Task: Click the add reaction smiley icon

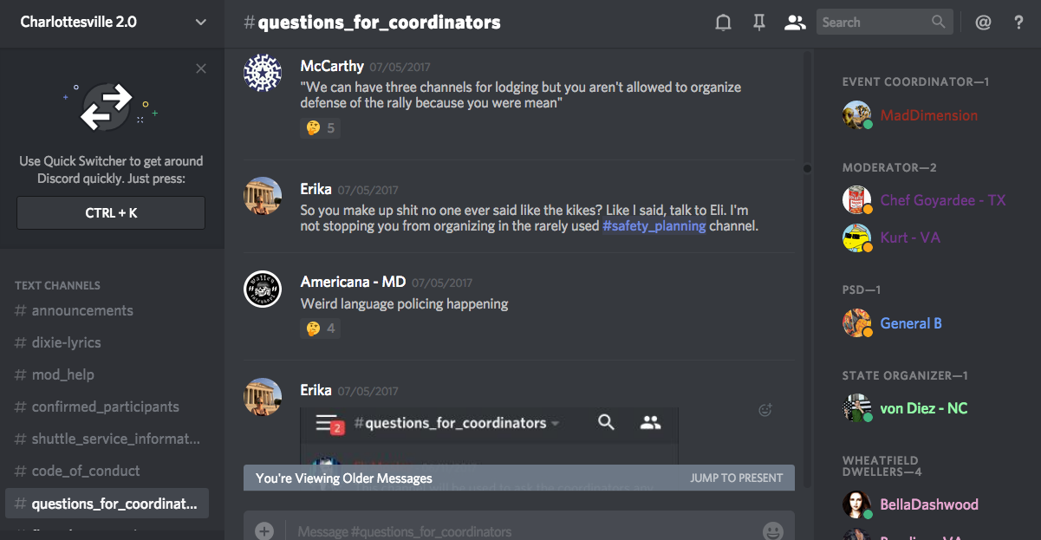Action: click(x=765, y=410)
